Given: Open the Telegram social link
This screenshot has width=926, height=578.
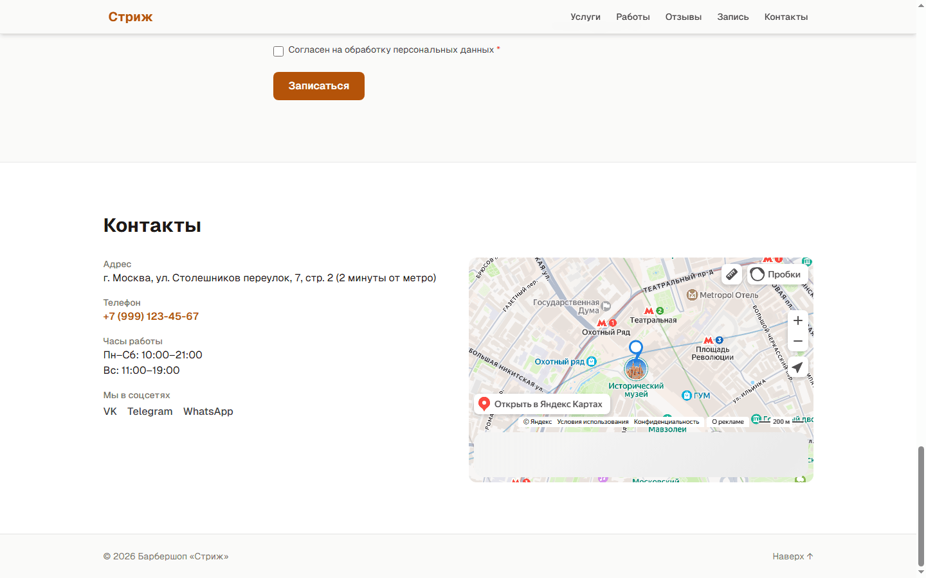Looking at the screenshot, I should pyautogui.click(x=150, y=411).
